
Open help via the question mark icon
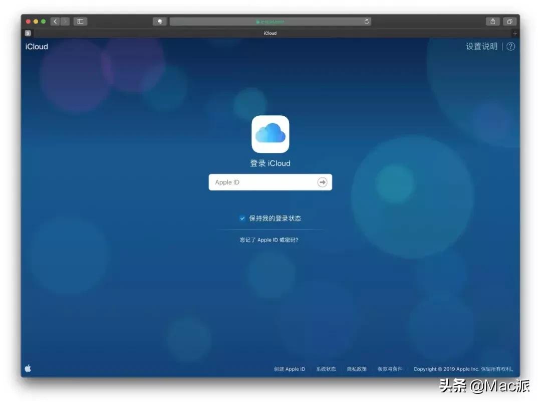pyautogui.click(x=510, y=46)
